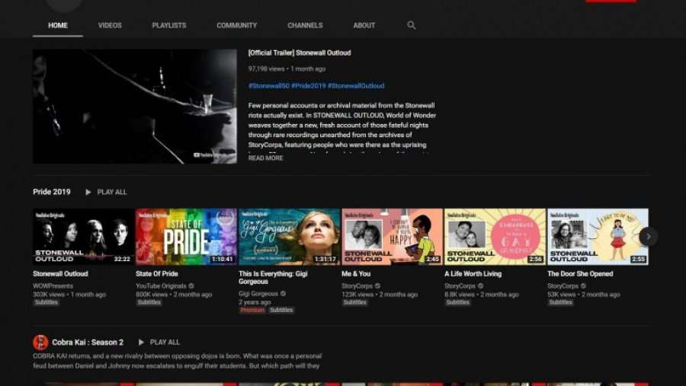Screen dimensions: 686x386
Task: Click the '97,198 views • 1 month ago' text
Action: click(287, 69)
